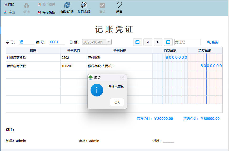This screenshot has height=151, width=229.
Task: Click the date field 2026-10-01
Action: pyautogui.click(x=94, y=42)
